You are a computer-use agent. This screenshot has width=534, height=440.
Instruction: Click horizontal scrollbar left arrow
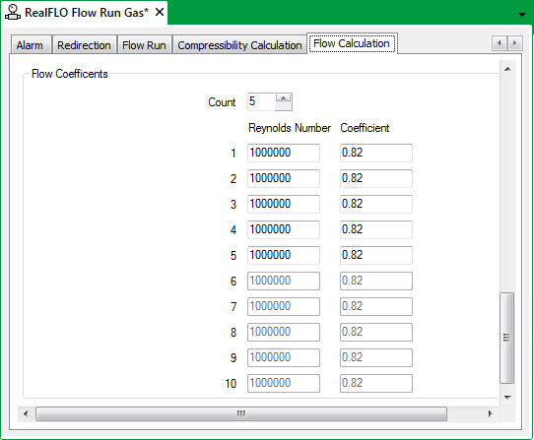point(26,413)
